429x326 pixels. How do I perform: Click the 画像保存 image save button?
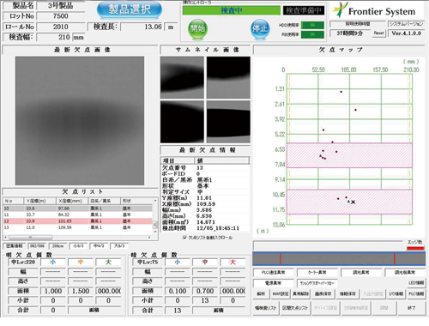tap(323, 293)
